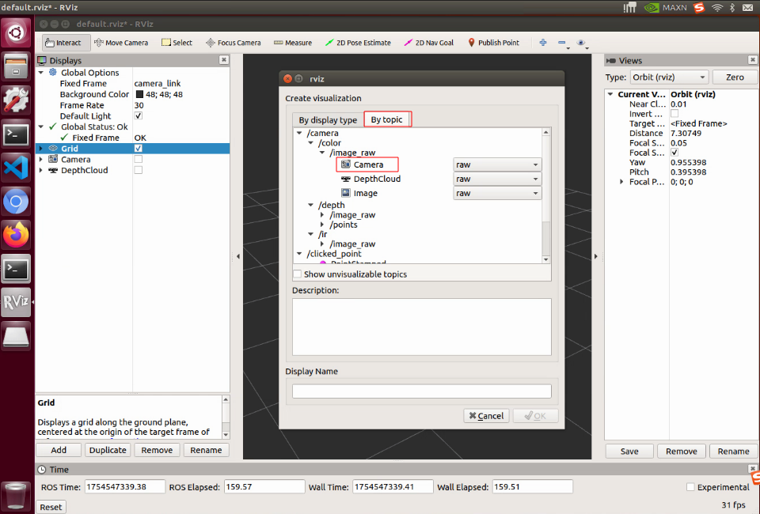Click Save button in Views panel
Screen dimensions: 760x514
629,451
